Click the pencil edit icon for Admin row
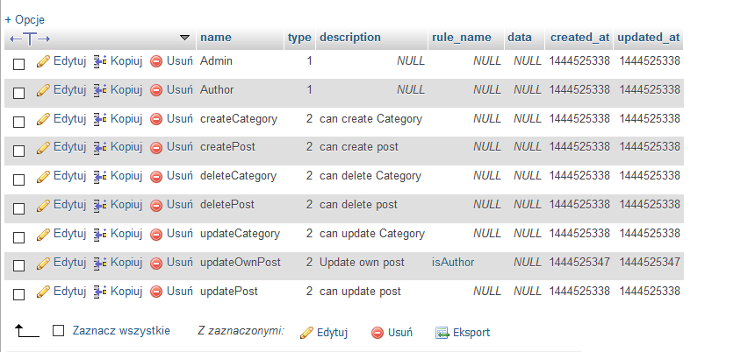Viewport: 755px width, 352px height. coord(43,61)
